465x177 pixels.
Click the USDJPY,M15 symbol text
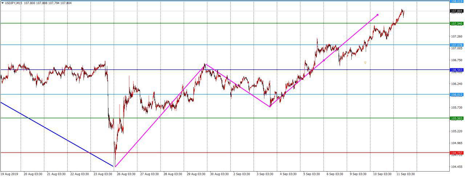[x=14, y=3]
